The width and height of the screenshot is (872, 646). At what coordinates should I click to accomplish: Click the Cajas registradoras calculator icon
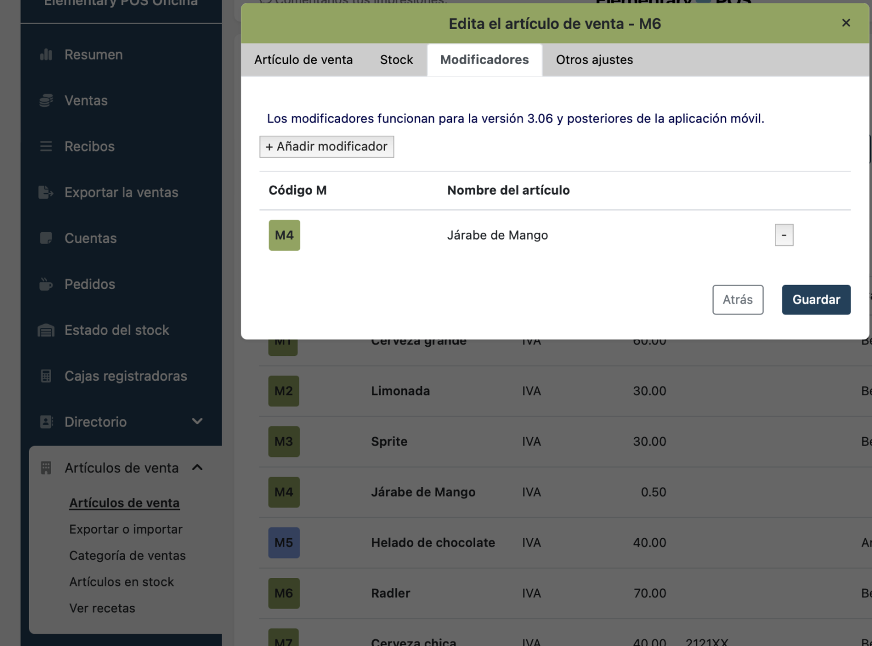coord(45,376)
